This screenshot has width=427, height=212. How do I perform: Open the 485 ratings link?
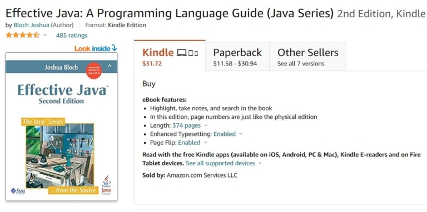pyautogui.click(x=72, y=36)
